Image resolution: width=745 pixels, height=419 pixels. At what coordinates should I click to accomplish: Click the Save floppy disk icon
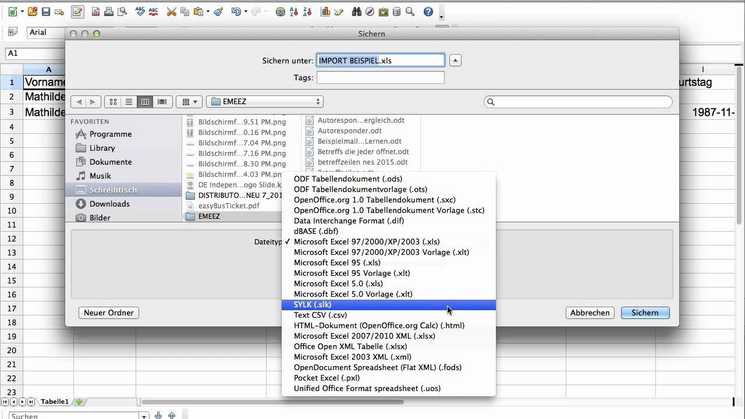46,11
